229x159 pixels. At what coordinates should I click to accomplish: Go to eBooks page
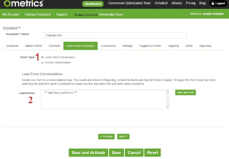(x=177, y=3)
